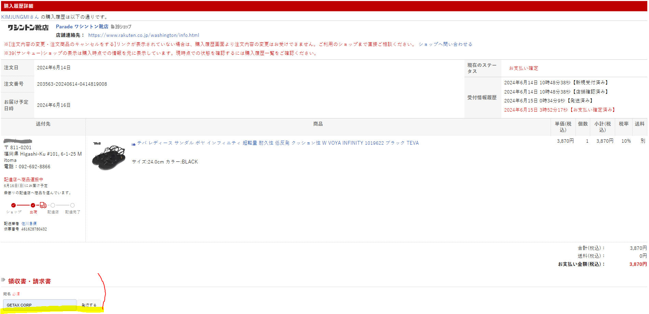Click the 発行する receipt issue button

point(89,305)
